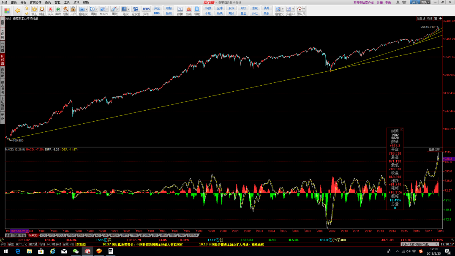
Task: Open the 资讯 NEWS icon
Action: (146, 10)
